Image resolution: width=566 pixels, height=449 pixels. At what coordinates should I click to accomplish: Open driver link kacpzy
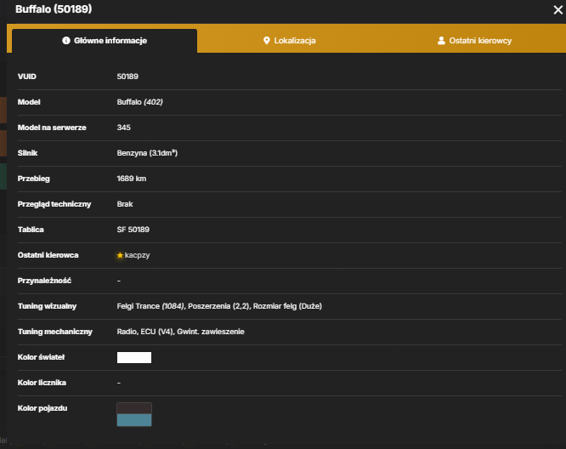(137, 255)
